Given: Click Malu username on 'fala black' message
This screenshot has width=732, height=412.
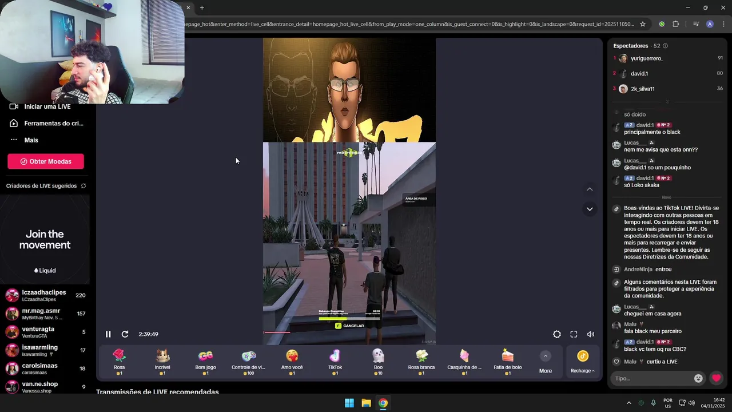Looking at the screenshot, I should pyautogui.click(x=630, y=324).
